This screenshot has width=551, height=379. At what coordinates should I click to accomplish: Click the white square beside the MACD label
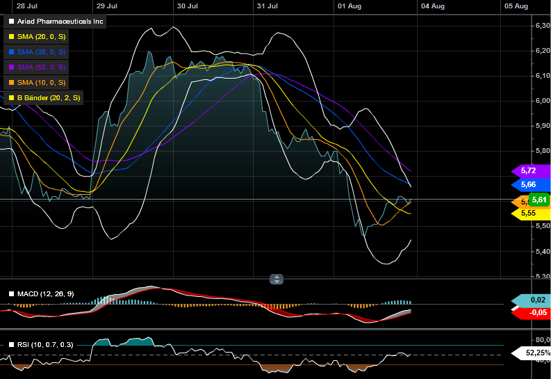(10, 294)
